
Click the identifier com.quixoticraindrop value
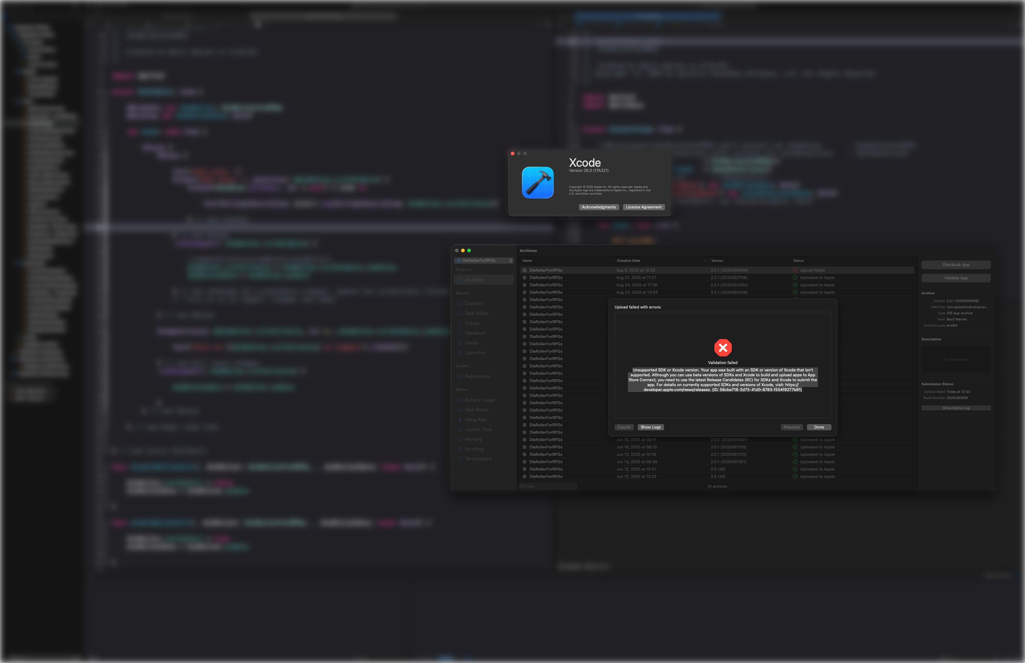[x=967, y=307]
